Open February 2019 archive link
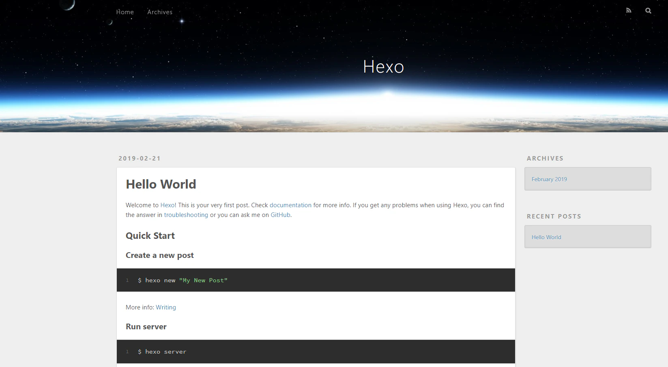The height and width of the screenshot is (367, 668). (549, 179)
